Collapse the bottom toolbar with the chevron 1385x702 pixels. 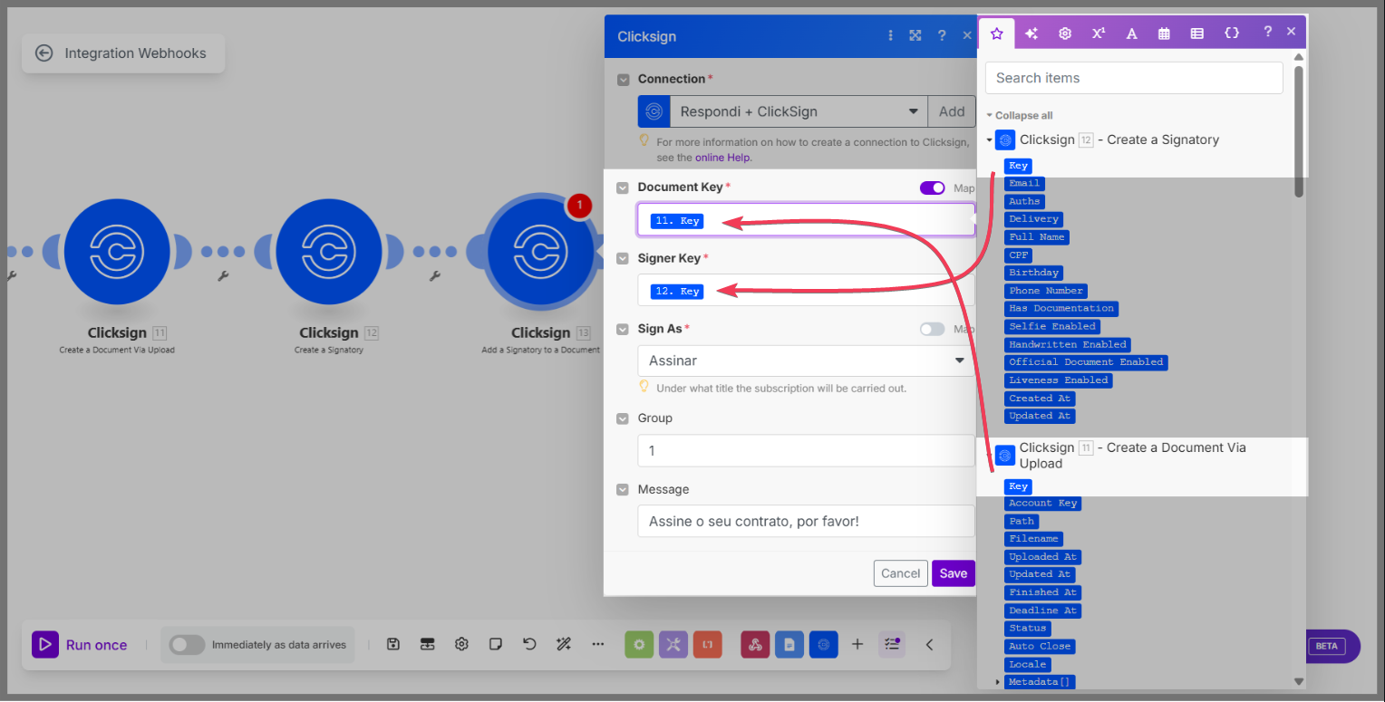pos(929,644)
